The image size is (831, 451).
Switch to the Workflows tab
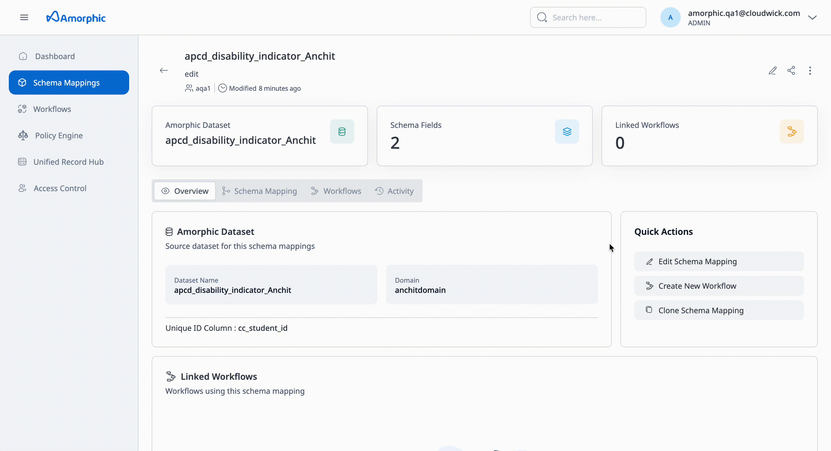click(336, 191)
